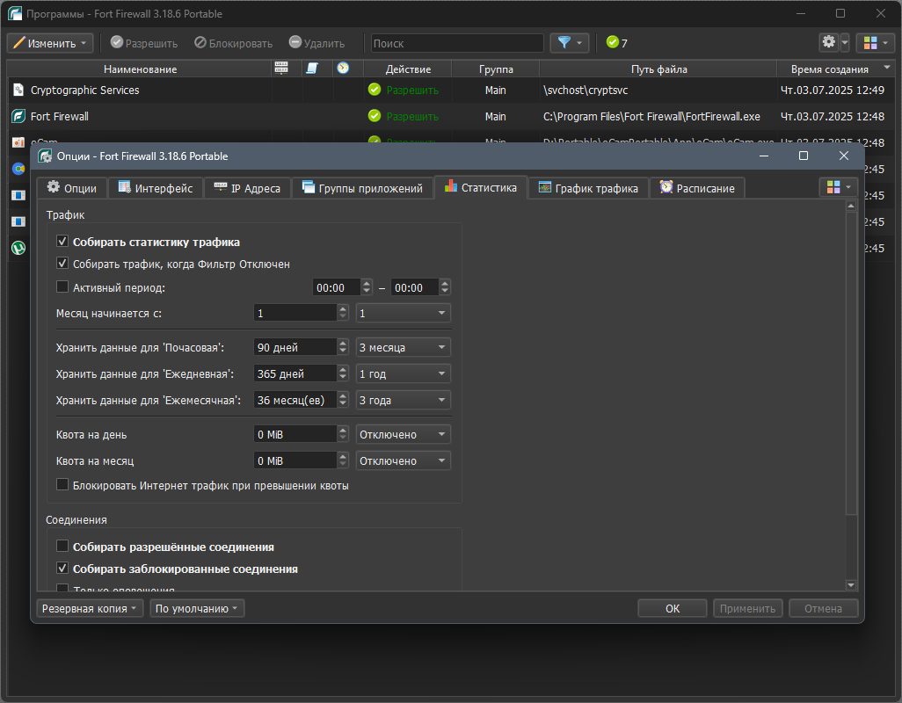Image resolution: width=902 pixels, height=703 pixels.
Task: Click the Options dialog title bar app icon
Action: tap(45, 156)
